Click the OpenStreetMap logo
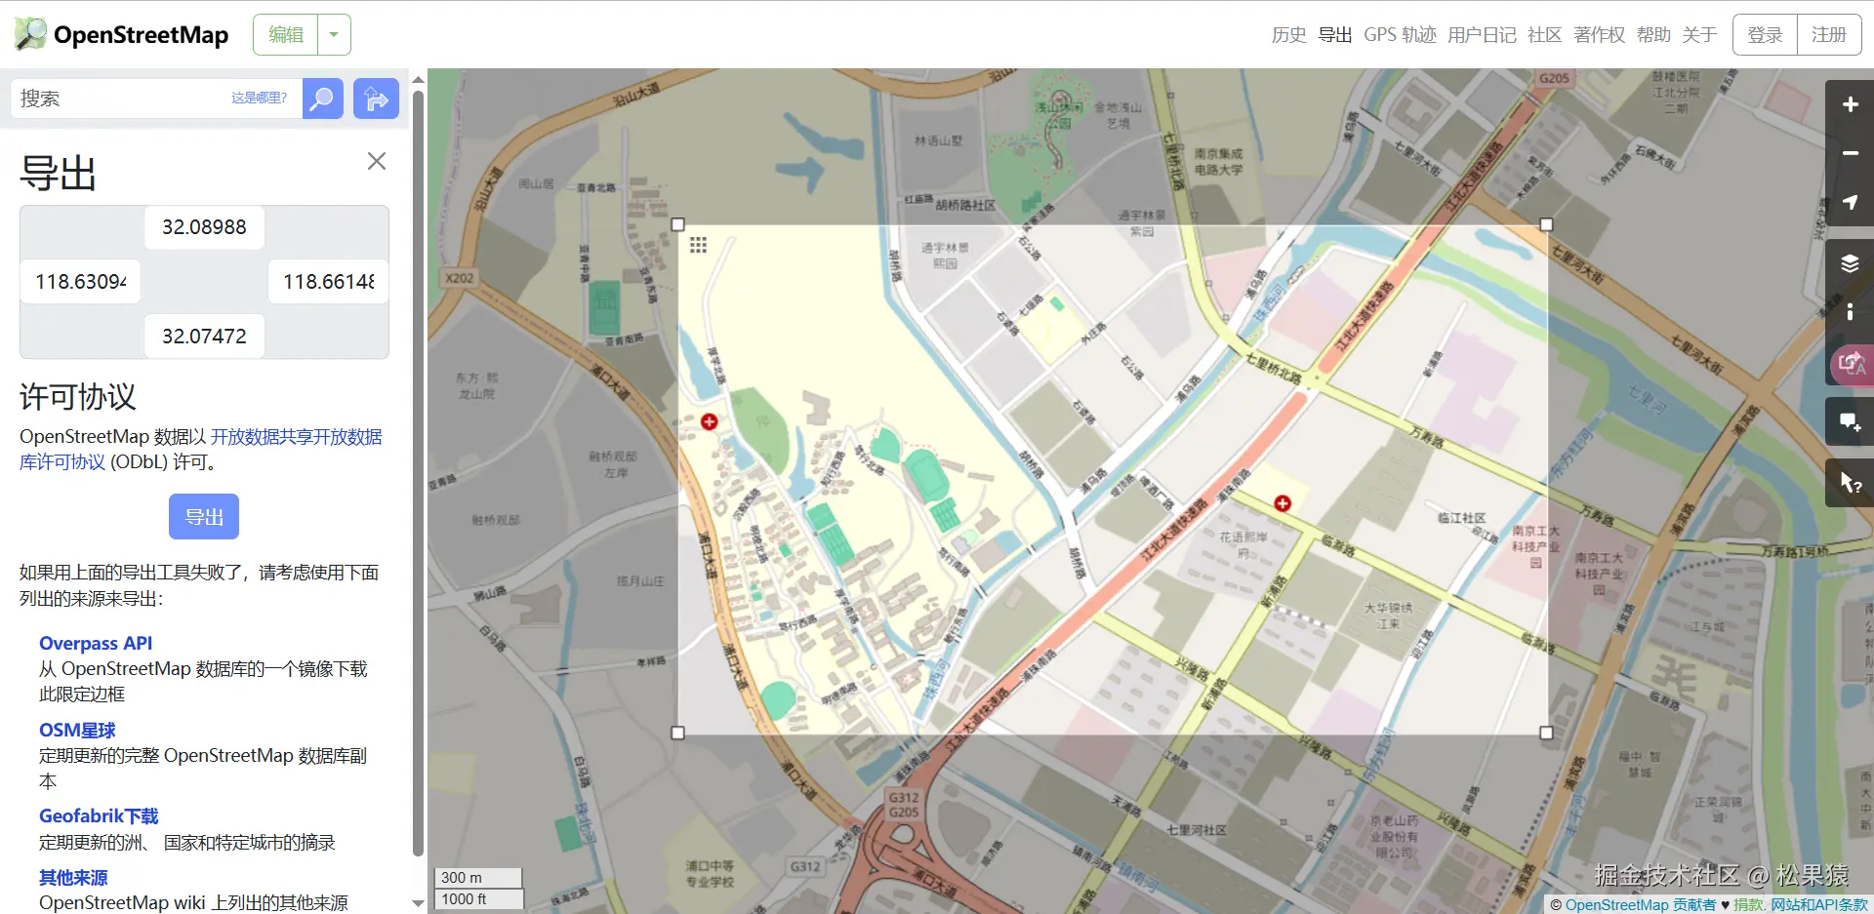1874x914 pixels. pos(121,34)
